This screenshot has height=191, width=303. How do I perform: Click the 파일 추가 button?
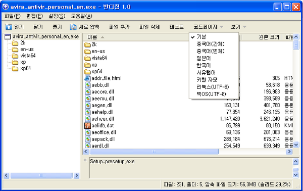pos(119,27)
